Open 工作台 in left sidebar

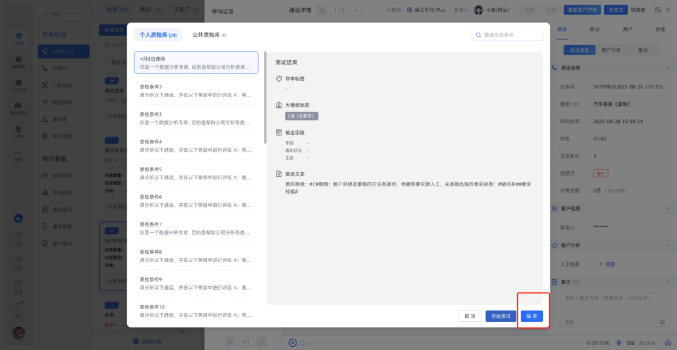[18, 39]
